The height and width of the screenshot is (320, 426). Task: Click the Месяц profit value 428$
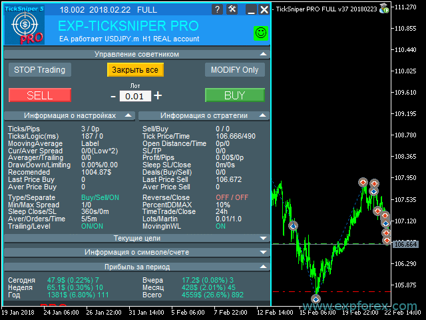pos(208,287)
